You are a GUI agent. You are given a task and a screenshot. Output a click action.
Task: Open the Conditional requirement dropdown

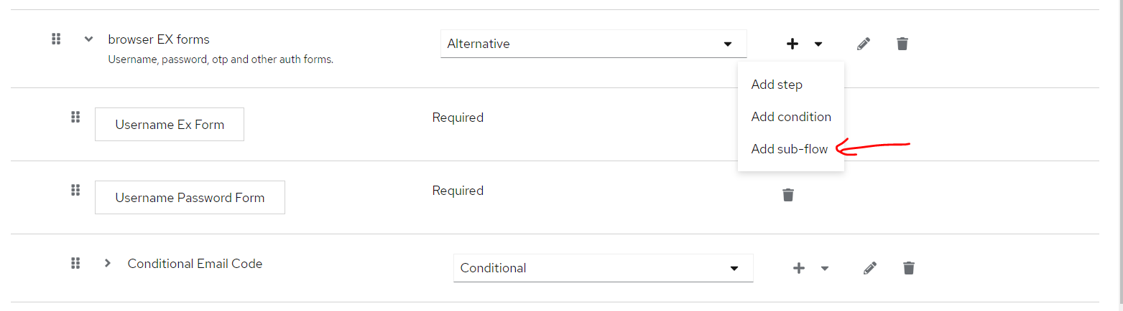(603, 268)
